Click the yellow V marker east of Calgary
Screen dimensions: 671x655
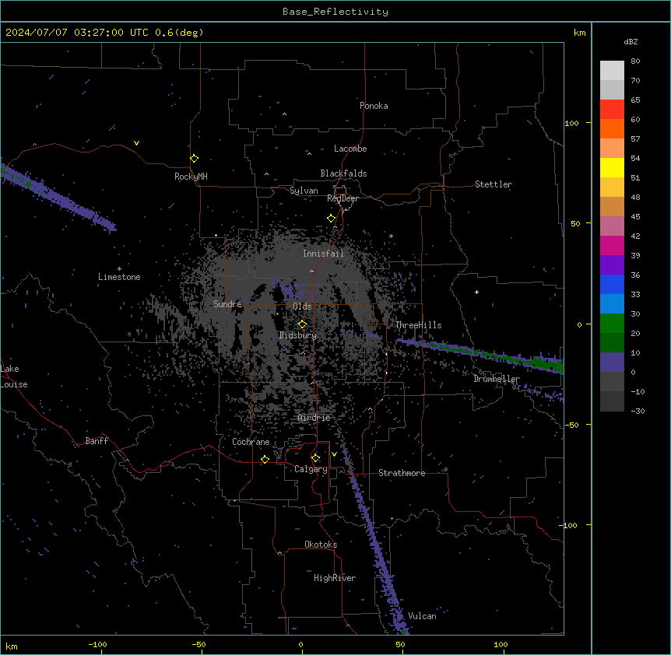334,454
